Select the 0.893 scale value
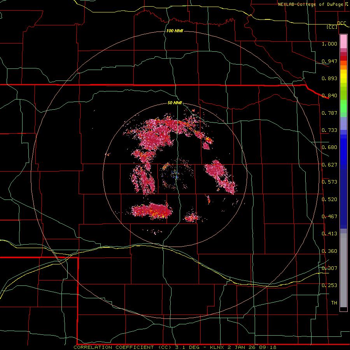Image resolution: width=350 pixels, height=350 pixels. coord(329,78)
